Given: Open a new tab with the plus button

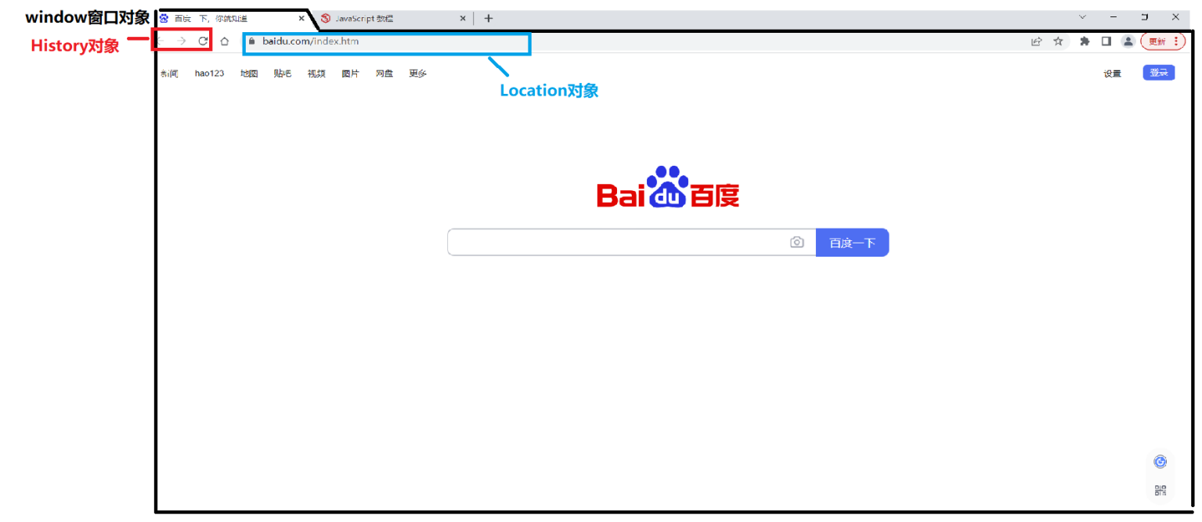Looking at the screenshot, I should point(488,17).
